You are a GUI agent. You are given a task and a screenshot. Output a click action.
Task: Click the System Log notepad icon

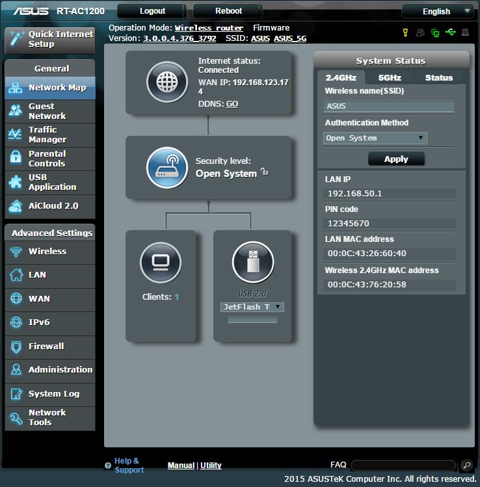click(x=16, y=394)
